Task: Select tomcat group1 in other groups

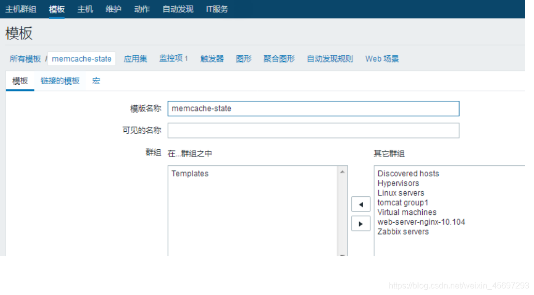Action: [403, 203]
